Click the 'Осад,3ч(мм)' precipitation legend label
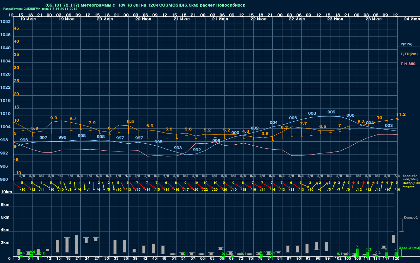 coord(409,248)
